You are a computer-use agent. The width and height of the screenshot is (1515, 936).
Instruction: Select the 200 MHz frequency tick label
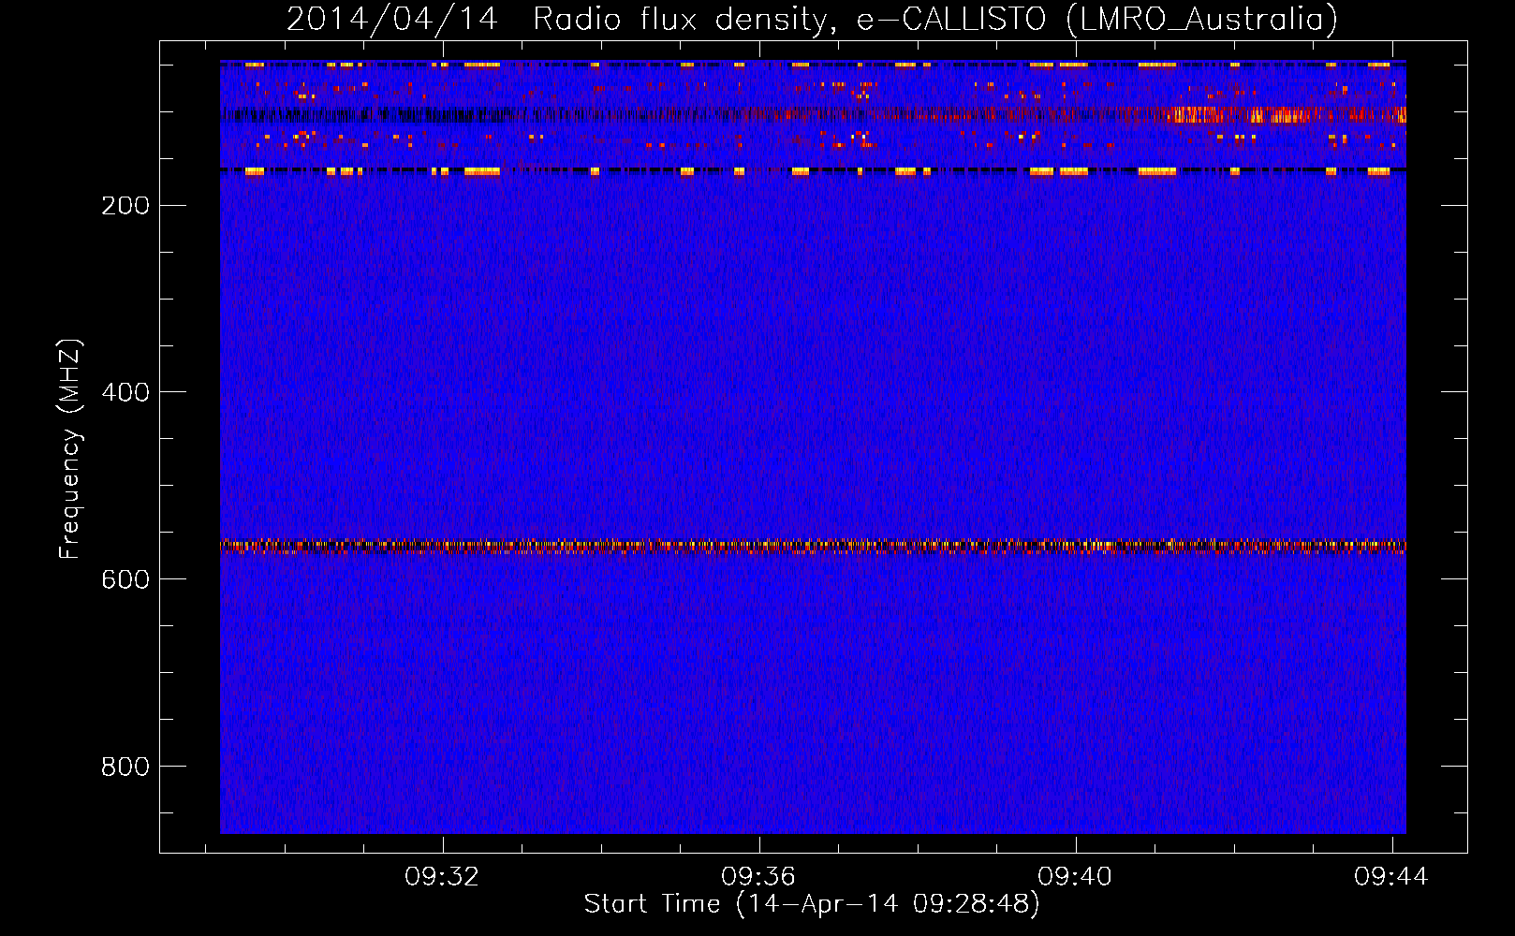pos(125,206)
